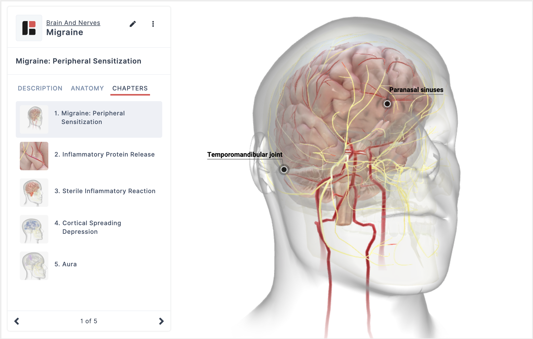Click the Temporomandibular joint label

point(245,155)
